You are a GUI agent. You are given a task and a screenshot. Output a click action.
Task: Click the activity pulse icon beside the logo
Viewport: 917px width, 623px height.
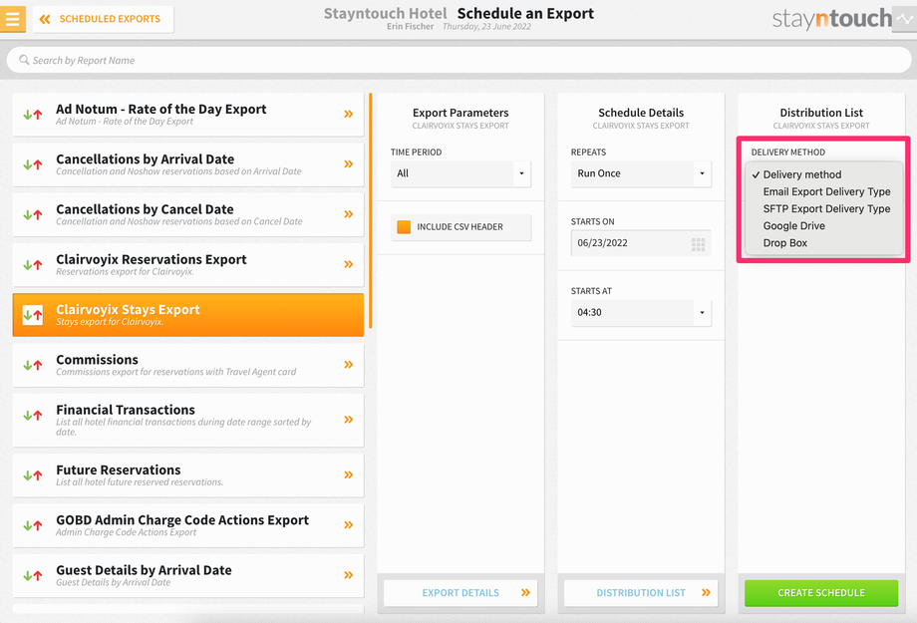coord(904,19)
